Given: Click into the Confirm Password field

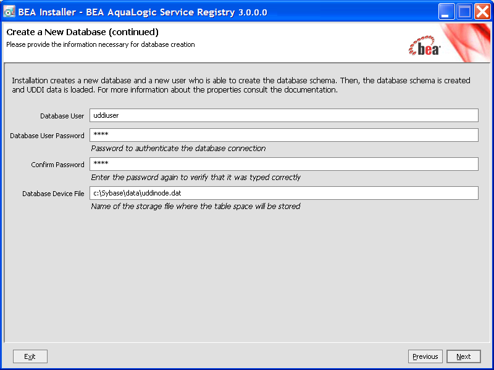Looking at the screenshot, I should [x=284, y=164].
